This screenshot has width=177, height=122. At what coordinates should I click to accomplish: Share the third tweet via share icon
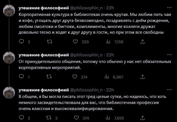pyautogui.click(x=142, y=118)
